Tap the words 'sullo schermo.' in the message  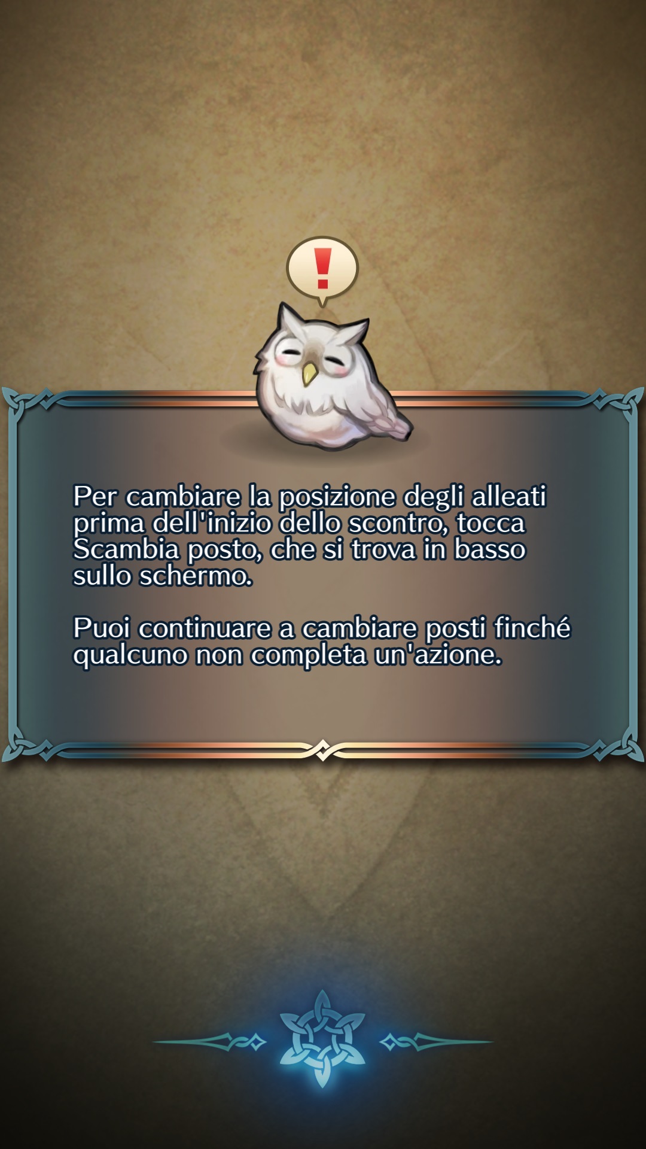click(163, 576)
